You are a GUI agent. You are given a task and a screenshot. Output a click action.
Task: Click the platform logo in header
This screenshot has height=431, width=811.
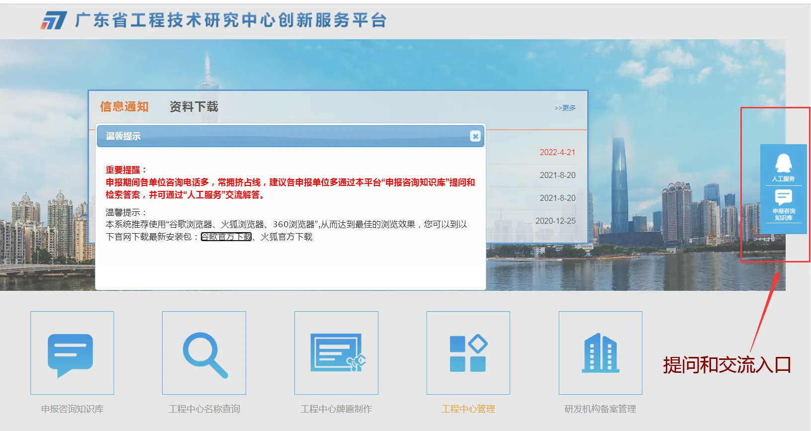pos(54,21)
